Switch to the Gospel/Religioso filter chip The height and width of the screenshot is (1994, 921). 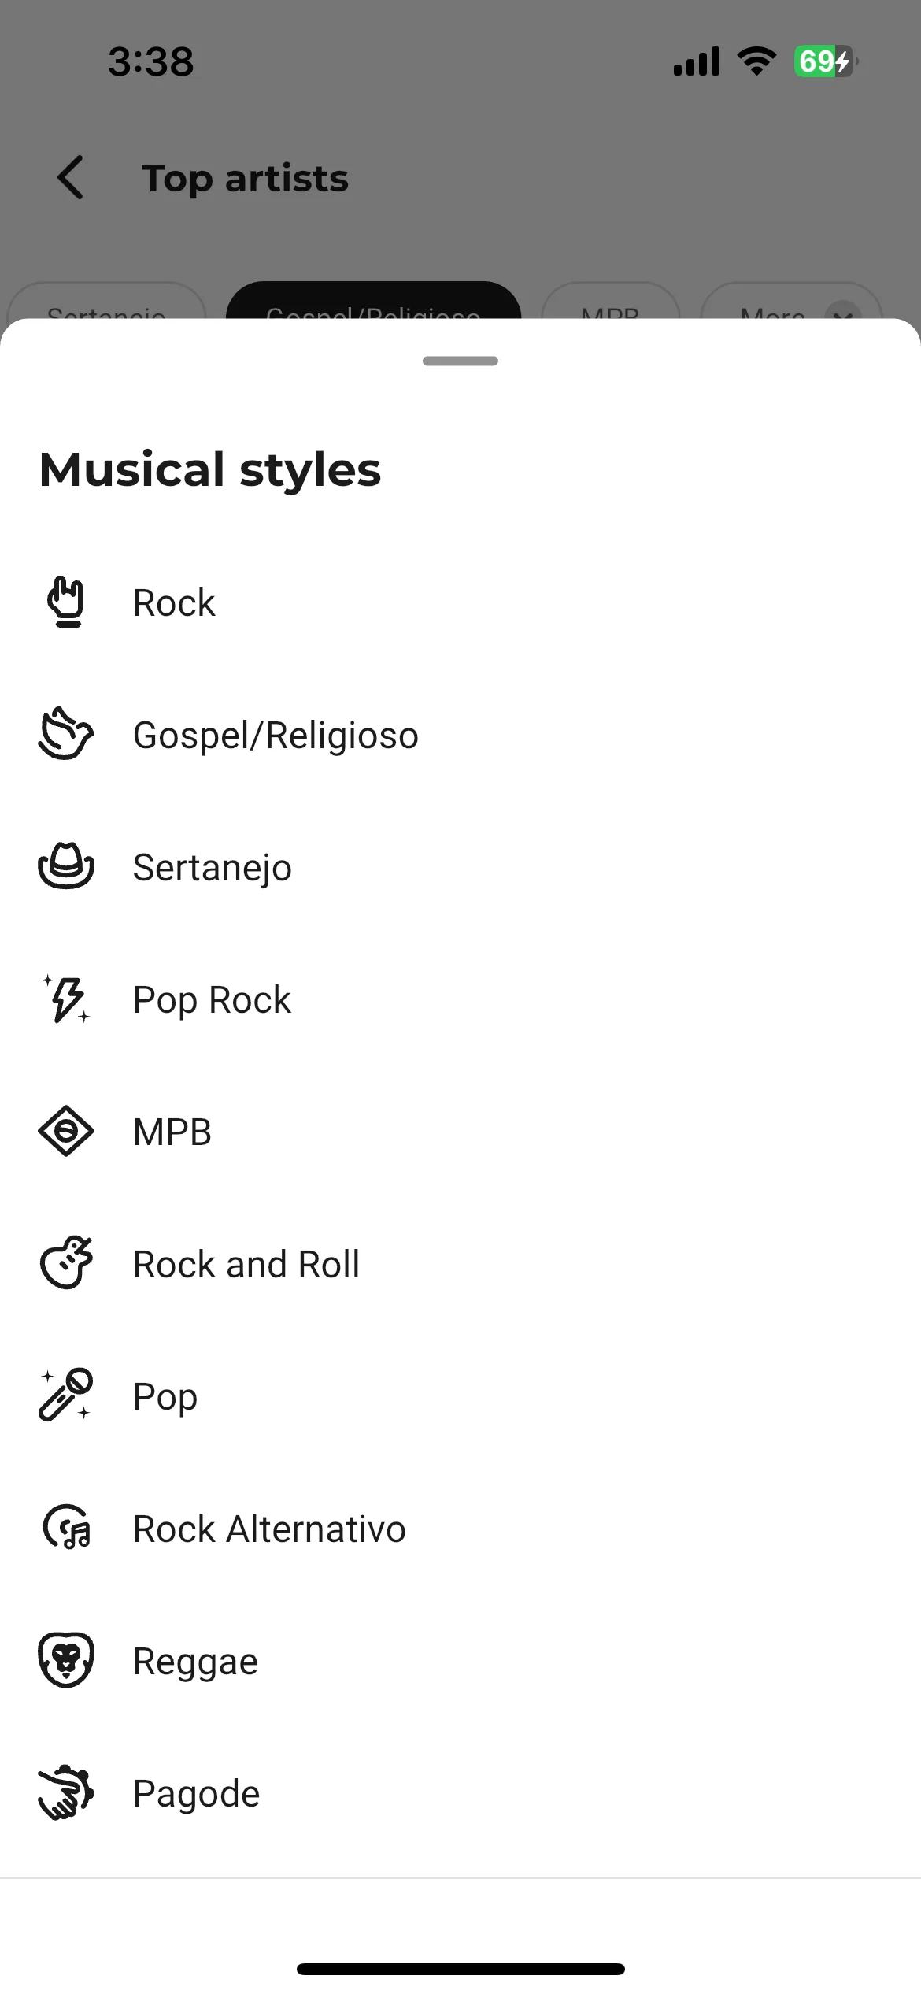tap(373, 302)
